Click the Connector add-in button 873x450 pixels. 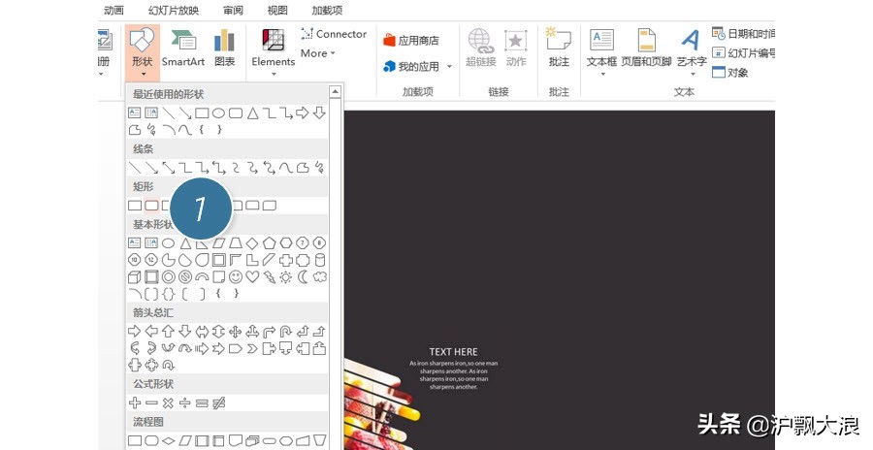tap(334, 34)
